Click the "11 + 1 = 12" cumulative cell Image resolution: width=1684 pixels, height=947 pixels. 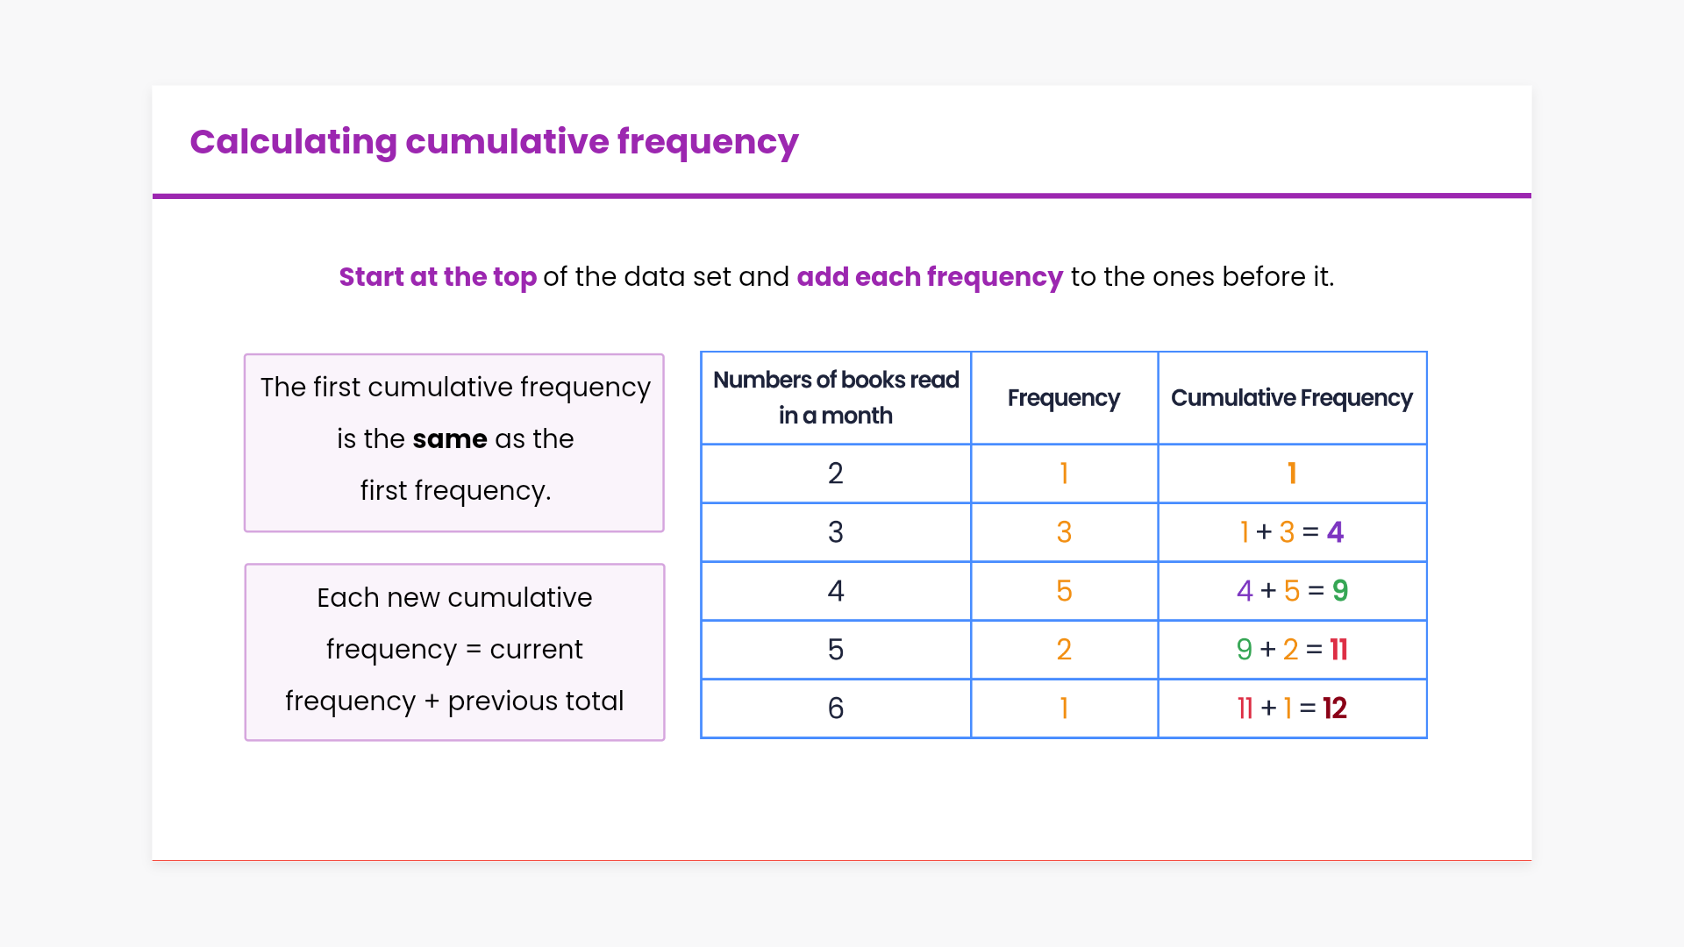point(1291,708)
